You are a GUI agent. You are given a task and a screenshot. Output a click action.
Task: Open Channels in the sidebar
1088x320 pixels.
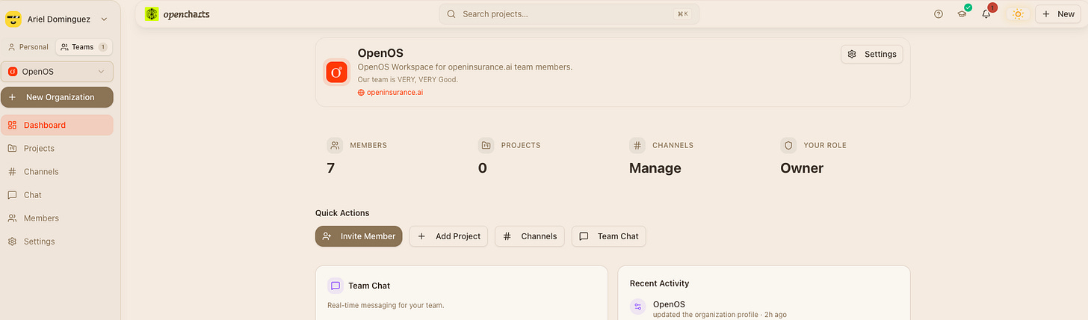pos(57,172)
